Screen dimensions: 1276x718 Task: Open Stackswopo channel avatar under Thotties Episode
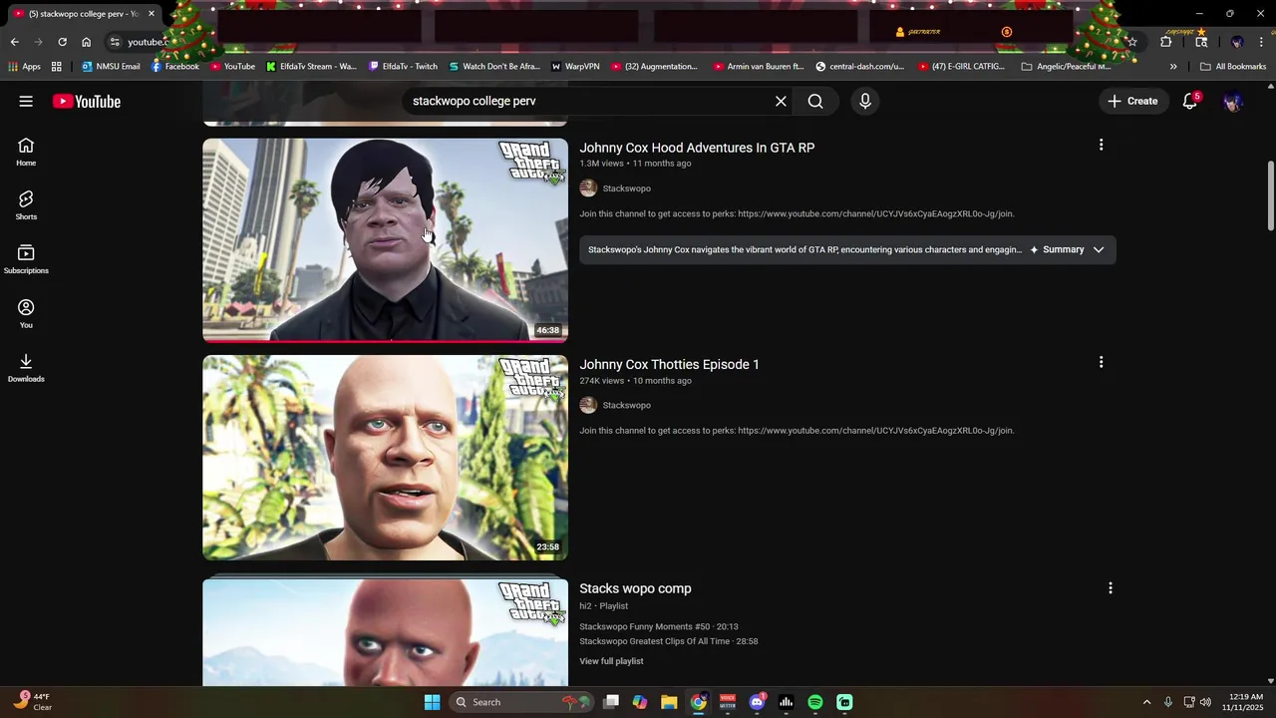point(588,405)
